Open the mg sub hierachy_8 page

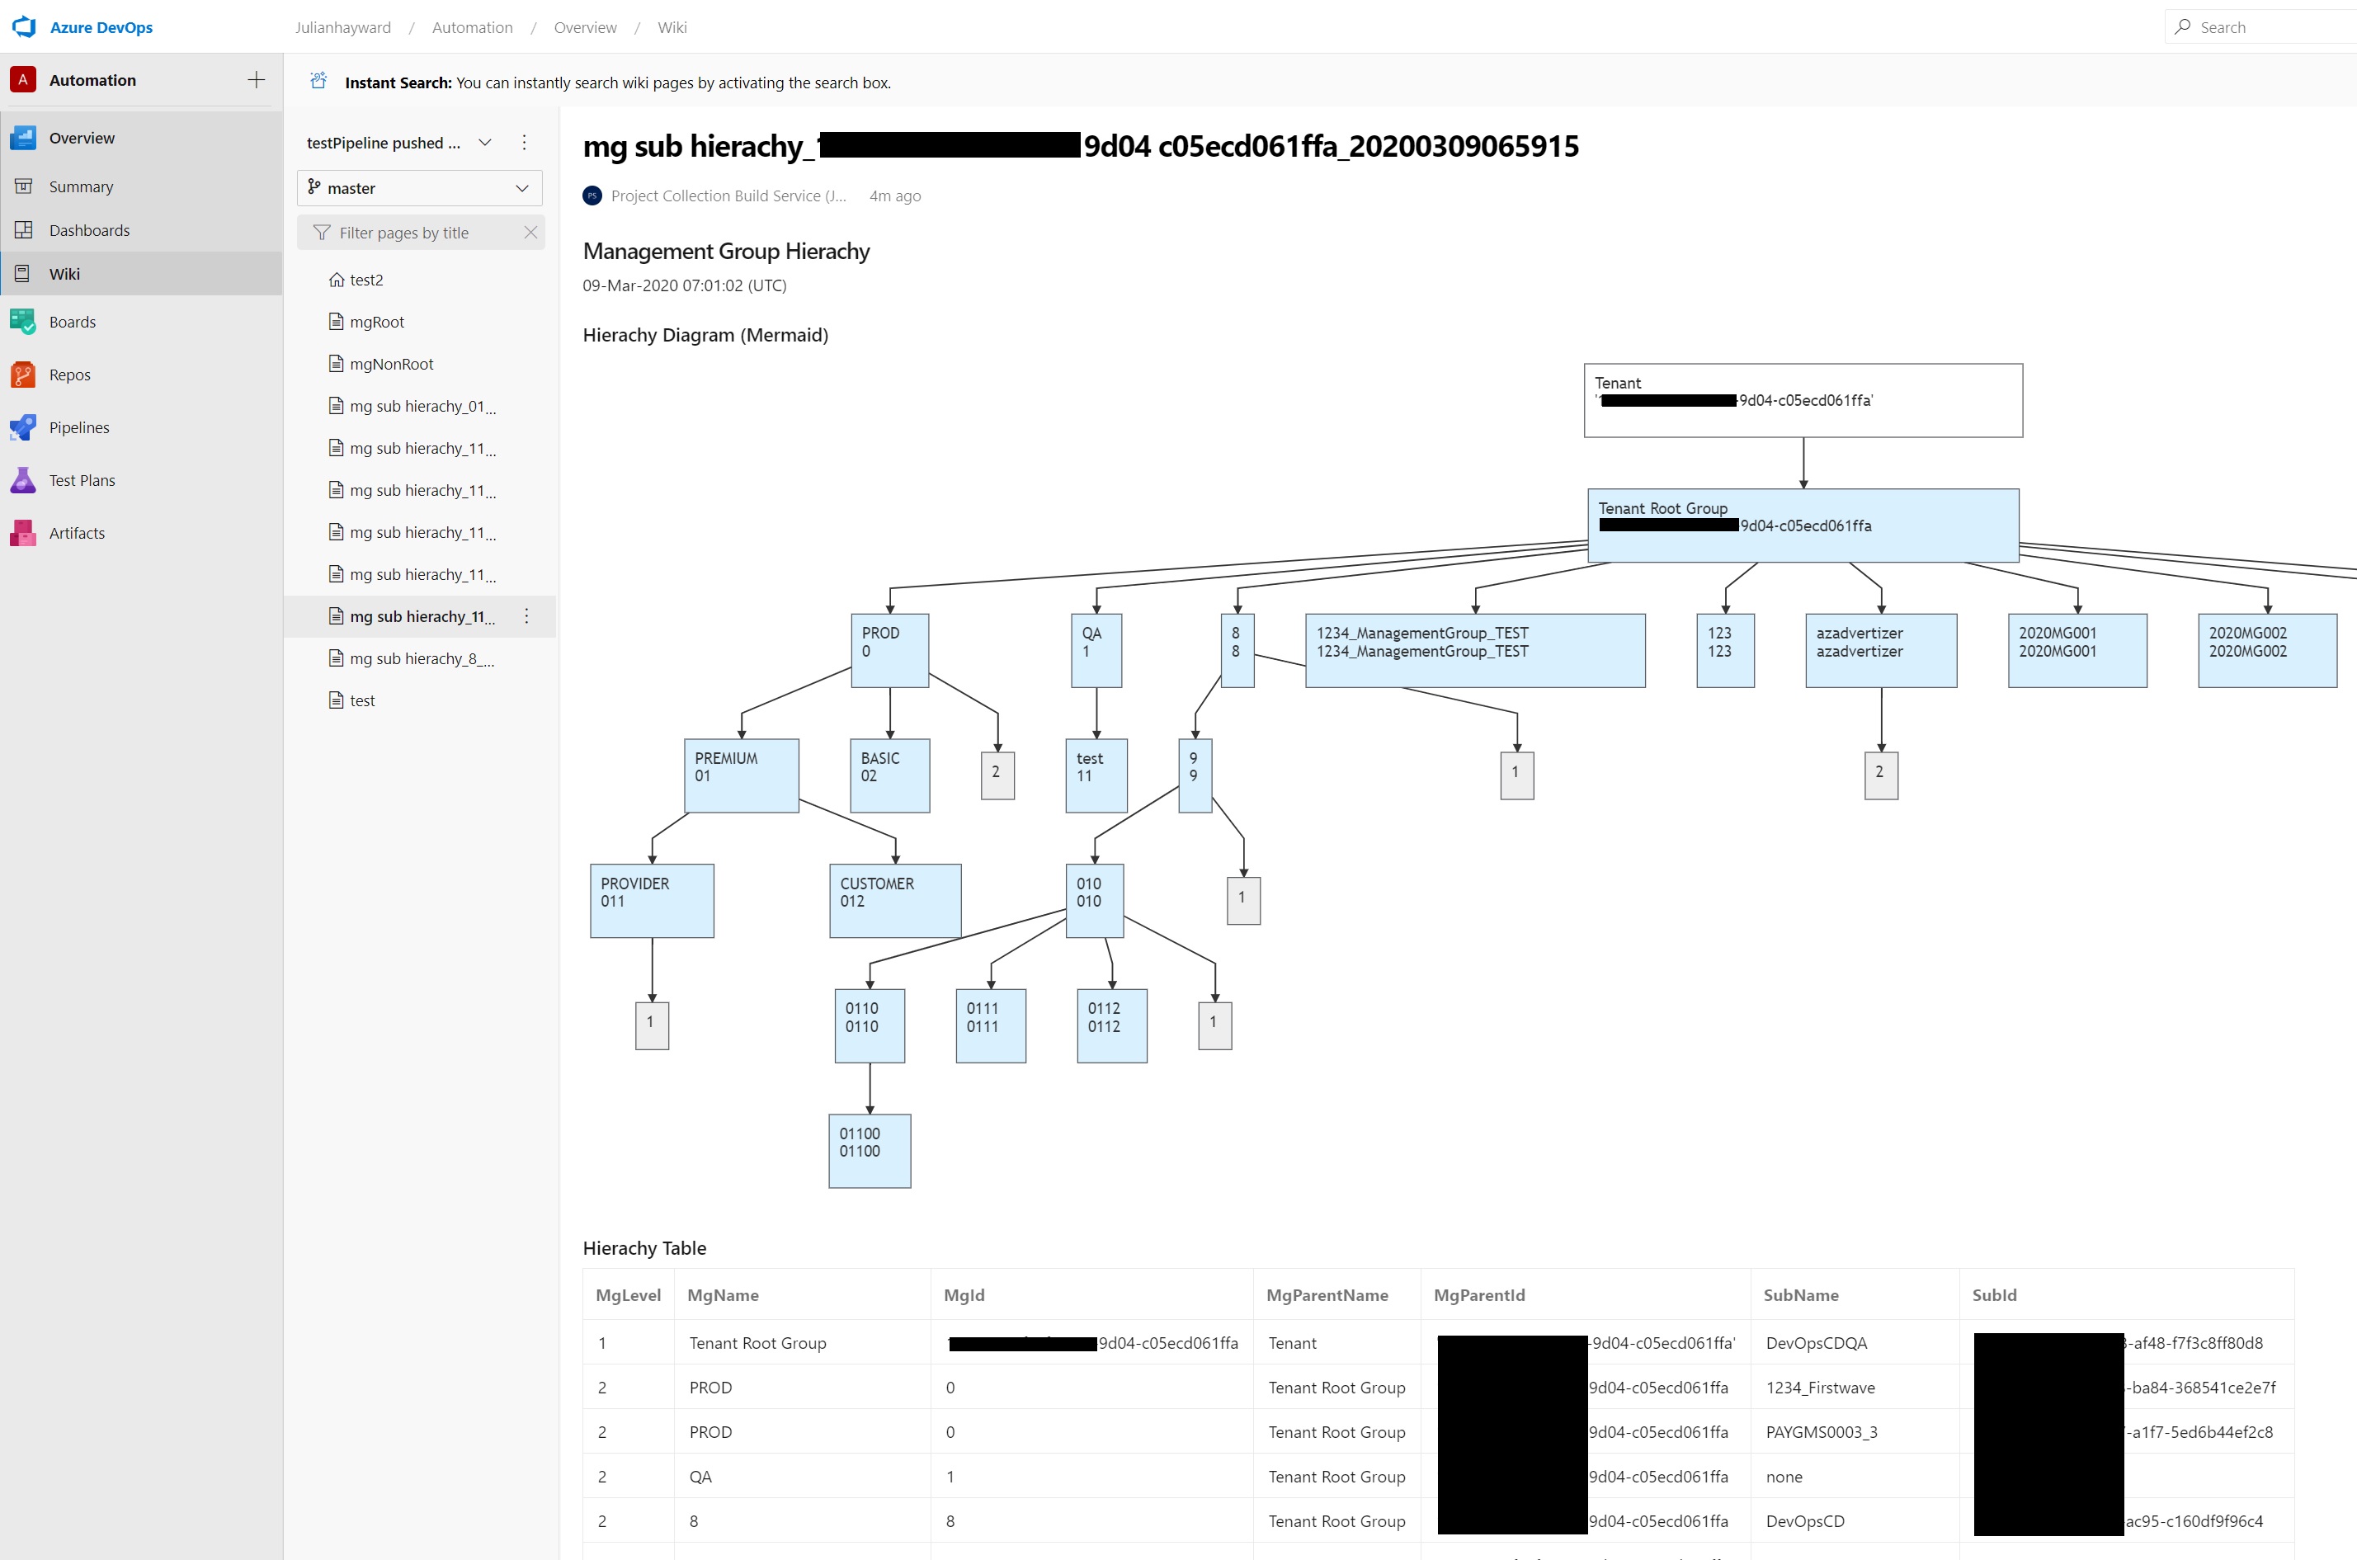pyautogui.click(x=423, y=658)
